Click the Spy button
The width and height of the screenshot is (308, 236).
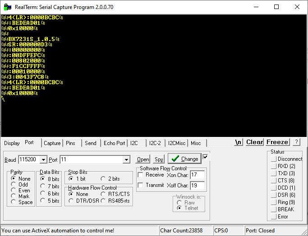tap(159, 159)
